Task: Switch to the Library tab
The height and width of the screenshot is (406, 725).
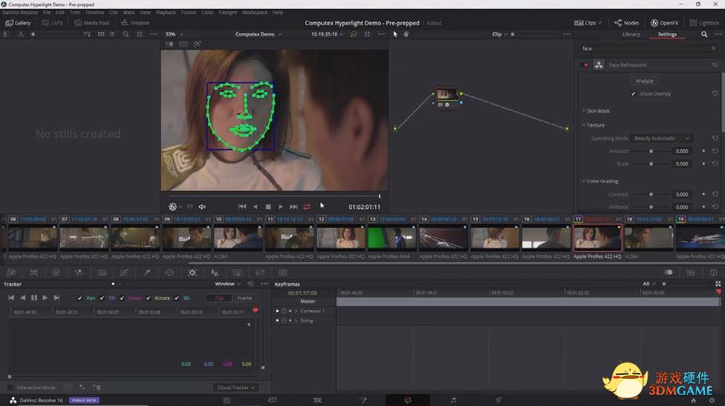Action: pyautogui.click(x=631, y=34)
